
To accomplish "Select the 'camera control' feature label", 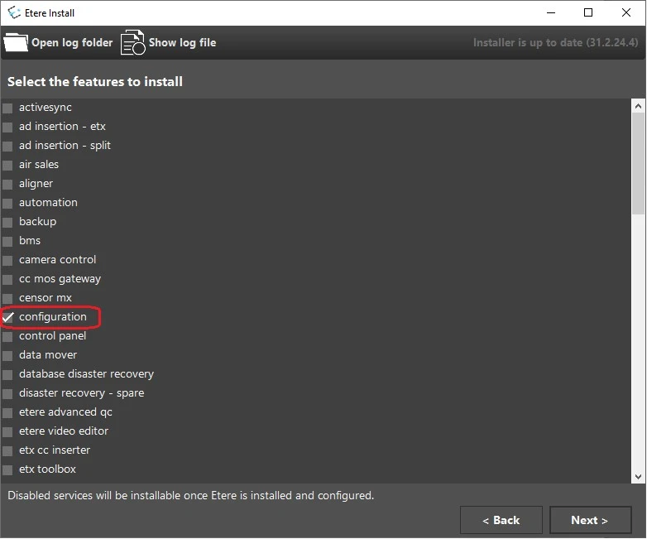I will (x=57, y=259).
